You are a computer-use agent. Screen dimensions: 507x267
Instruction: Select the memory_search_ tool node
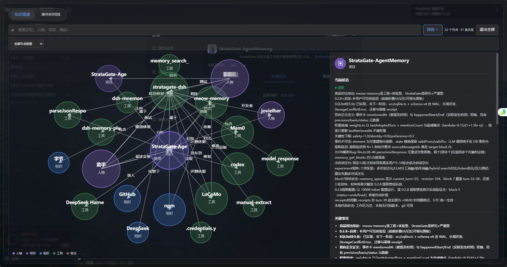click(x=169, y=64)
